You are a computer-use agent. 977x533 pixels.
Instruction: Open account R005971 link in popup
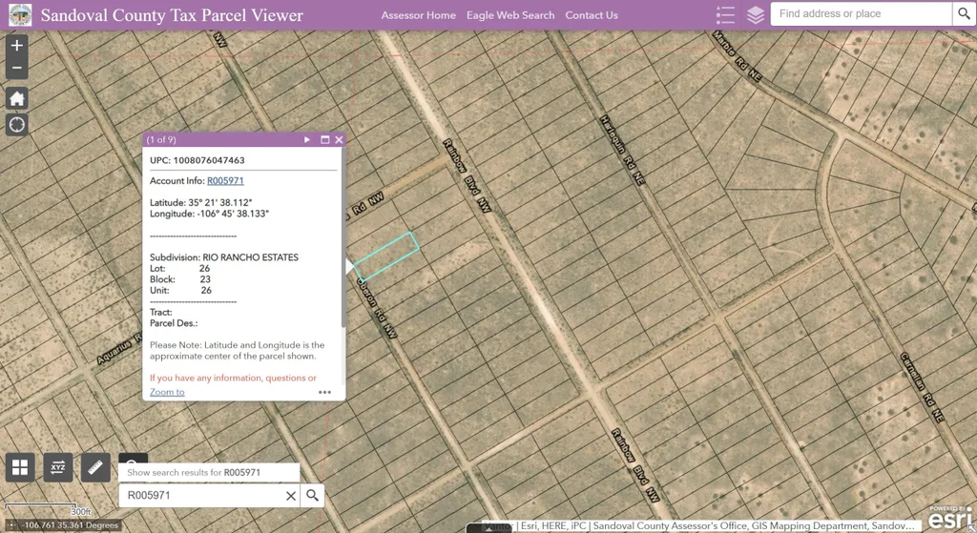[225, 180]
